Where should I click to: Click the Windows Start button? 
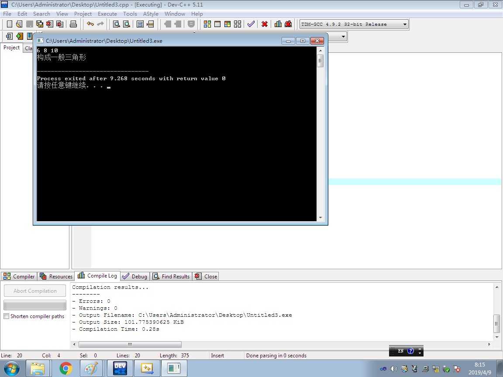[x=11, y=368]
